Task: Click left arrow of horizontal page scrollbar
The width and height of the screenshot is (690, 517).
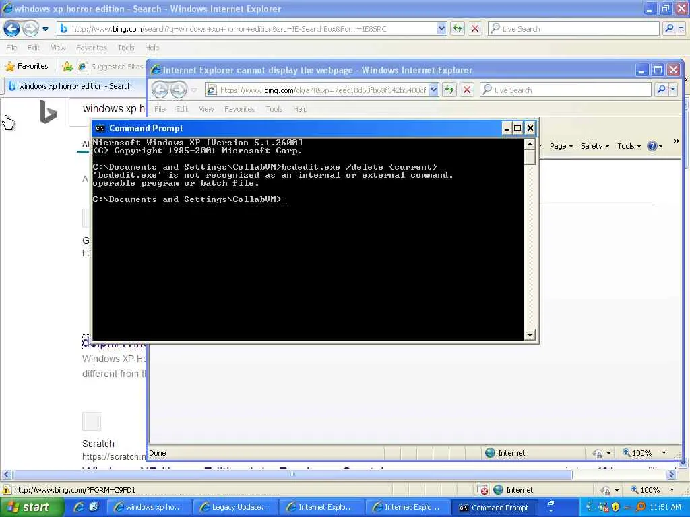Action: (x=5, y=475)
